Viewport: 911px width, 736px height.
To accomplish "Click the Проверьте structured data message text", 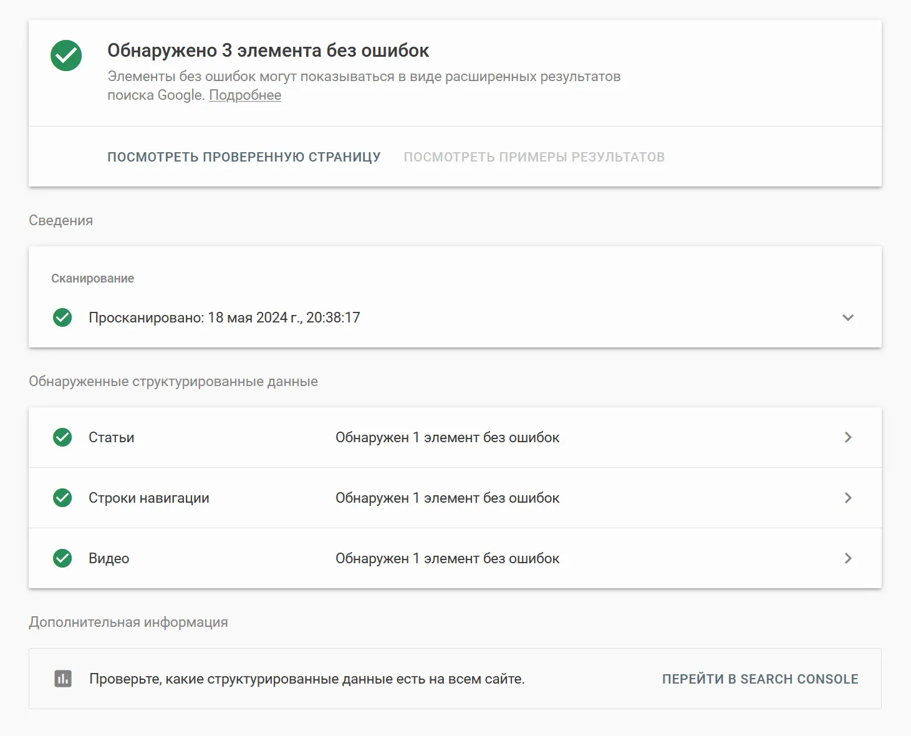I will 307,679.
